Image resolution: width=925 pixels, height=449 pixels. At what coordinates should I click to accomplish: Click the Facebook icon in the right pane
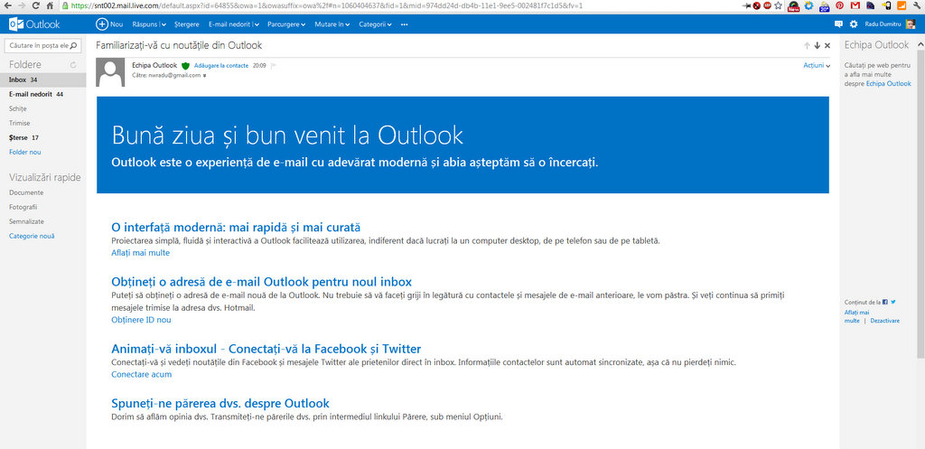click(x=885, y=302)
